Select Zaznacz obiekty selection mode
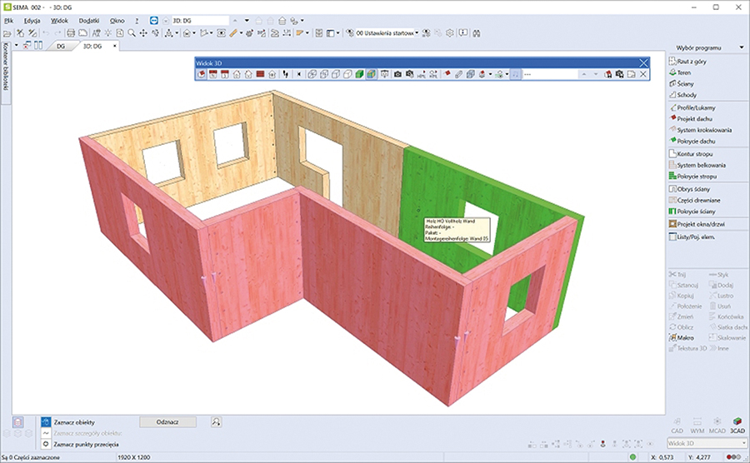This screenshot has height=463, width=750. [73, 422]
